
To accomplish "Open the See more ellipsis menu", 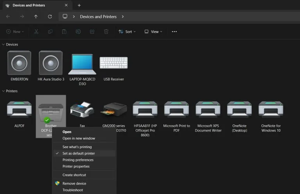I will coord(174,31).
